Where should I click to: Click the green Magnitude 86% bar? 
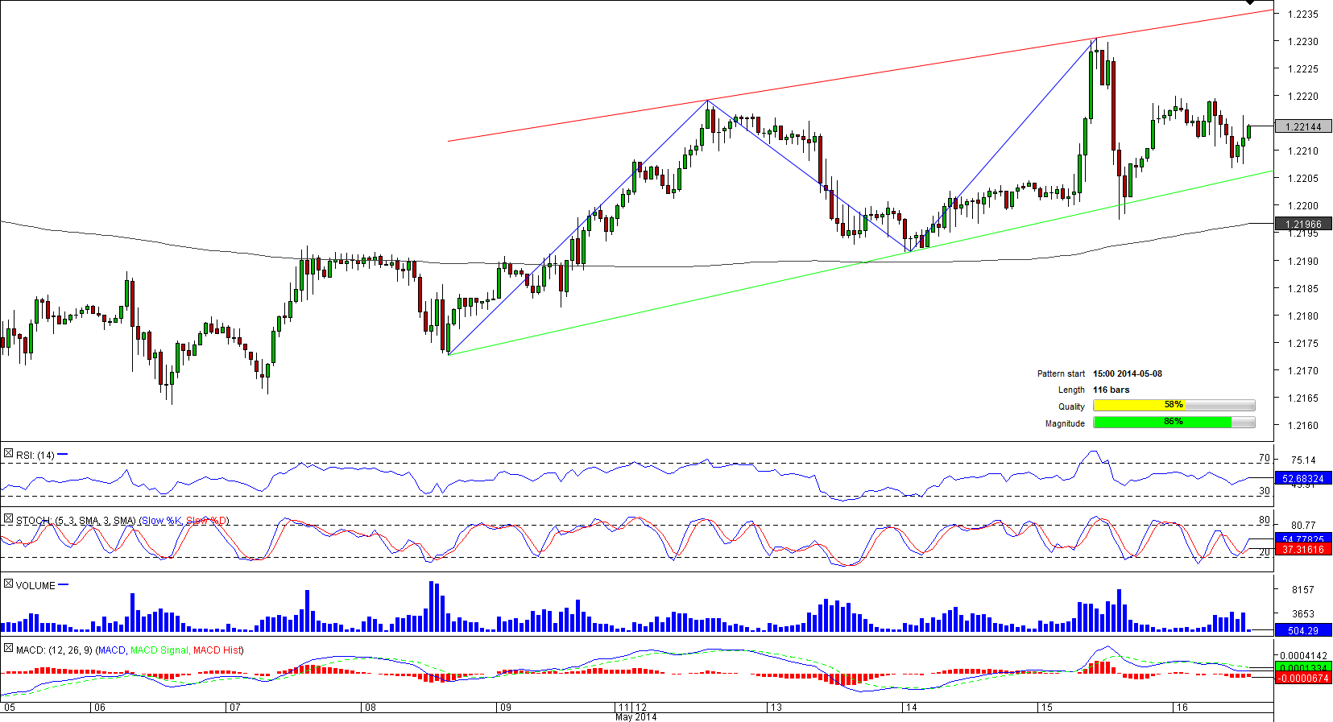coord(1161,423)
